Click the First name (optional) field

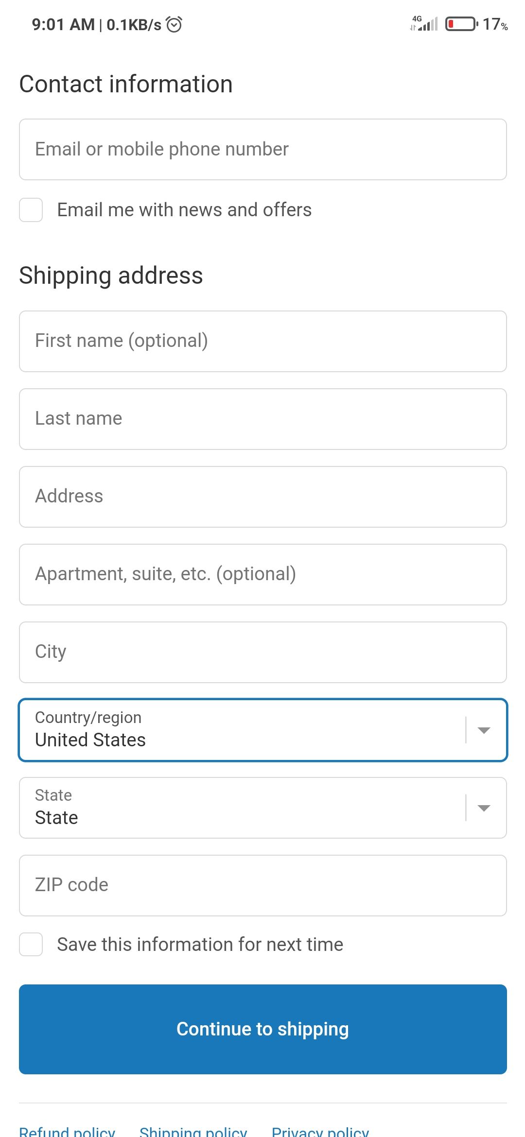tap(262, 342)
